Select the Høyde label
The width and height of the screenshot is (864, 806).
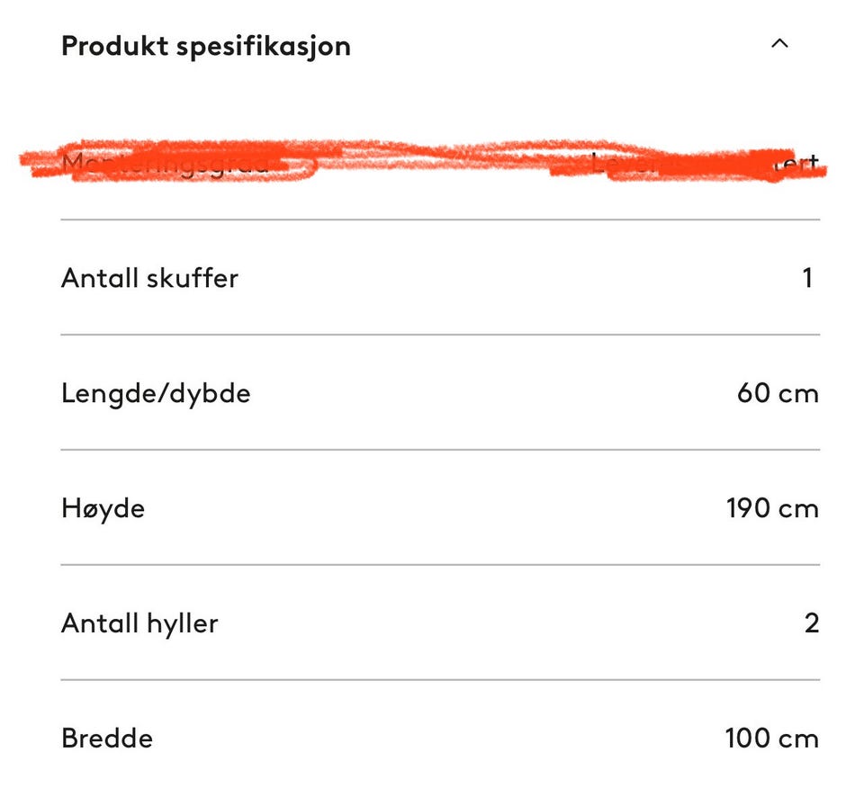[x=103, y=508]
